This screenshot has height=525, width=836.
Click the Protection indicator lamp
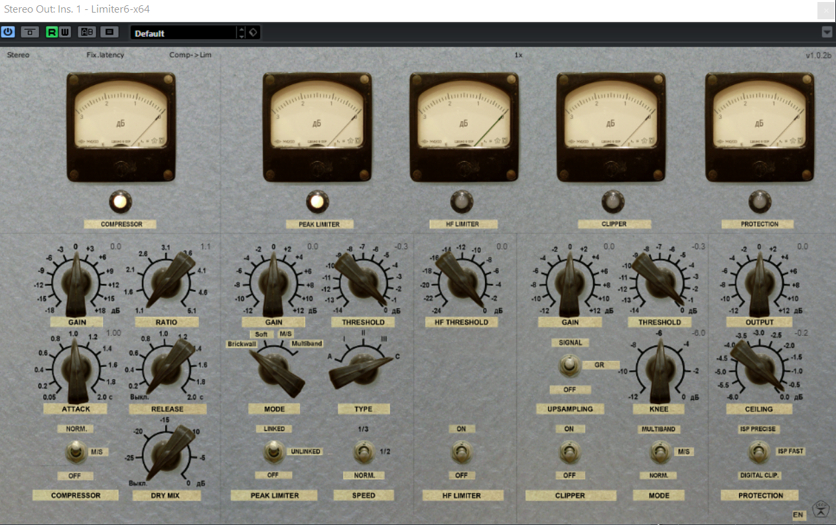(760, 202)
